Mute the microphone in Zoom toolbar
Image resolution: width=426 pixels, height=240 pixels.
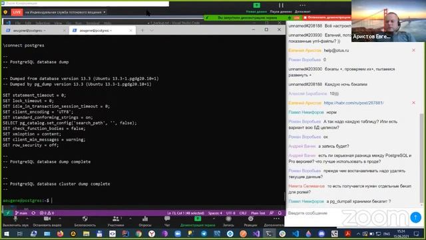(x=15, y=221)
